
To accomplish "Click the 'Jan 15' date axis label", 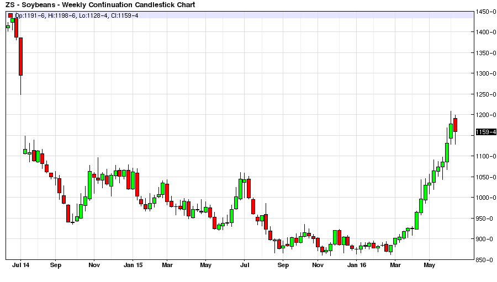I will click(133, 265).
